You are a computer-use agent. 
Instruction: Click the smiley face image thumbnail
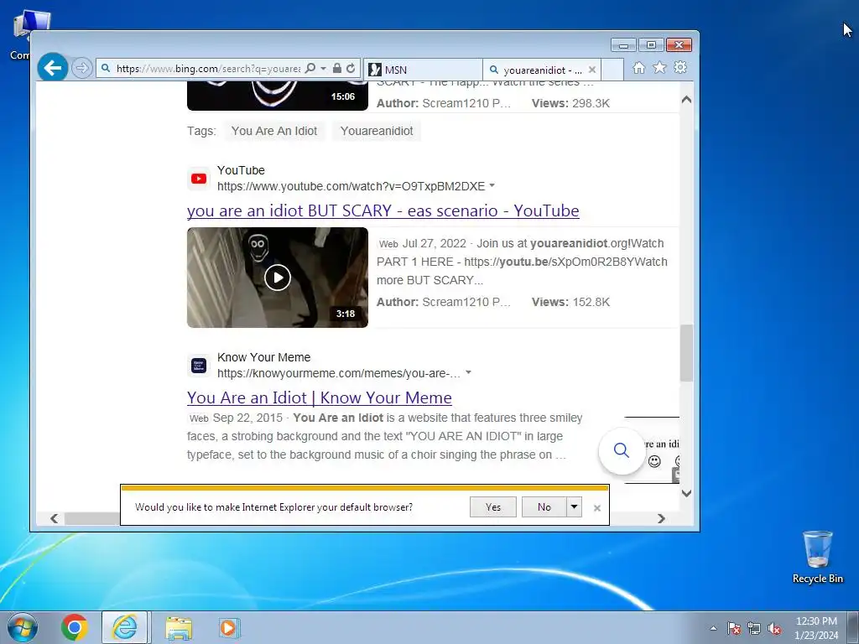point(663,450)
